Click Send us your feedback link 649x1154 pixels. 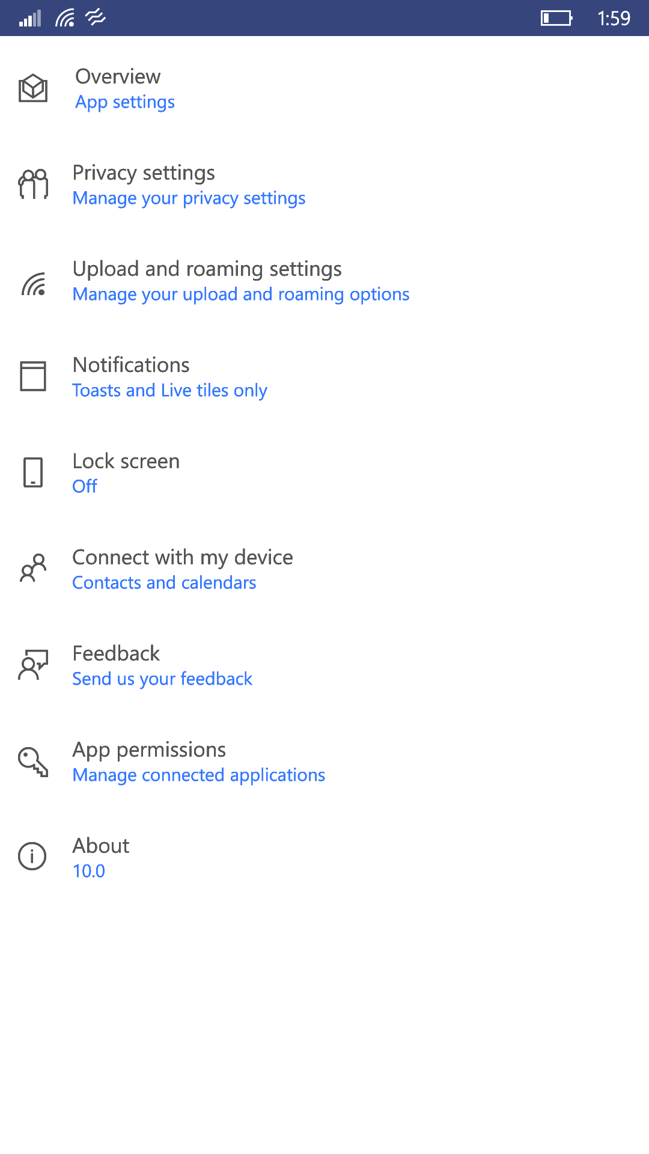pos(162,679)
